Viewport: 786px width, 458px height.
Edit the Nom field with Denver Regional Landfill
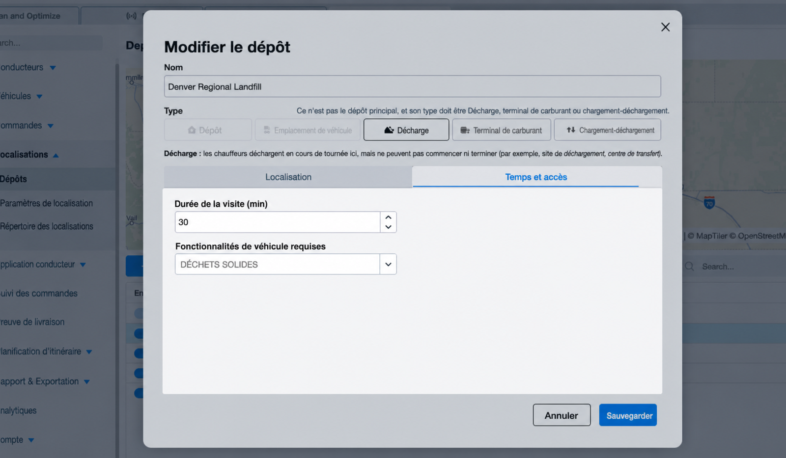(x=412, y=86)
